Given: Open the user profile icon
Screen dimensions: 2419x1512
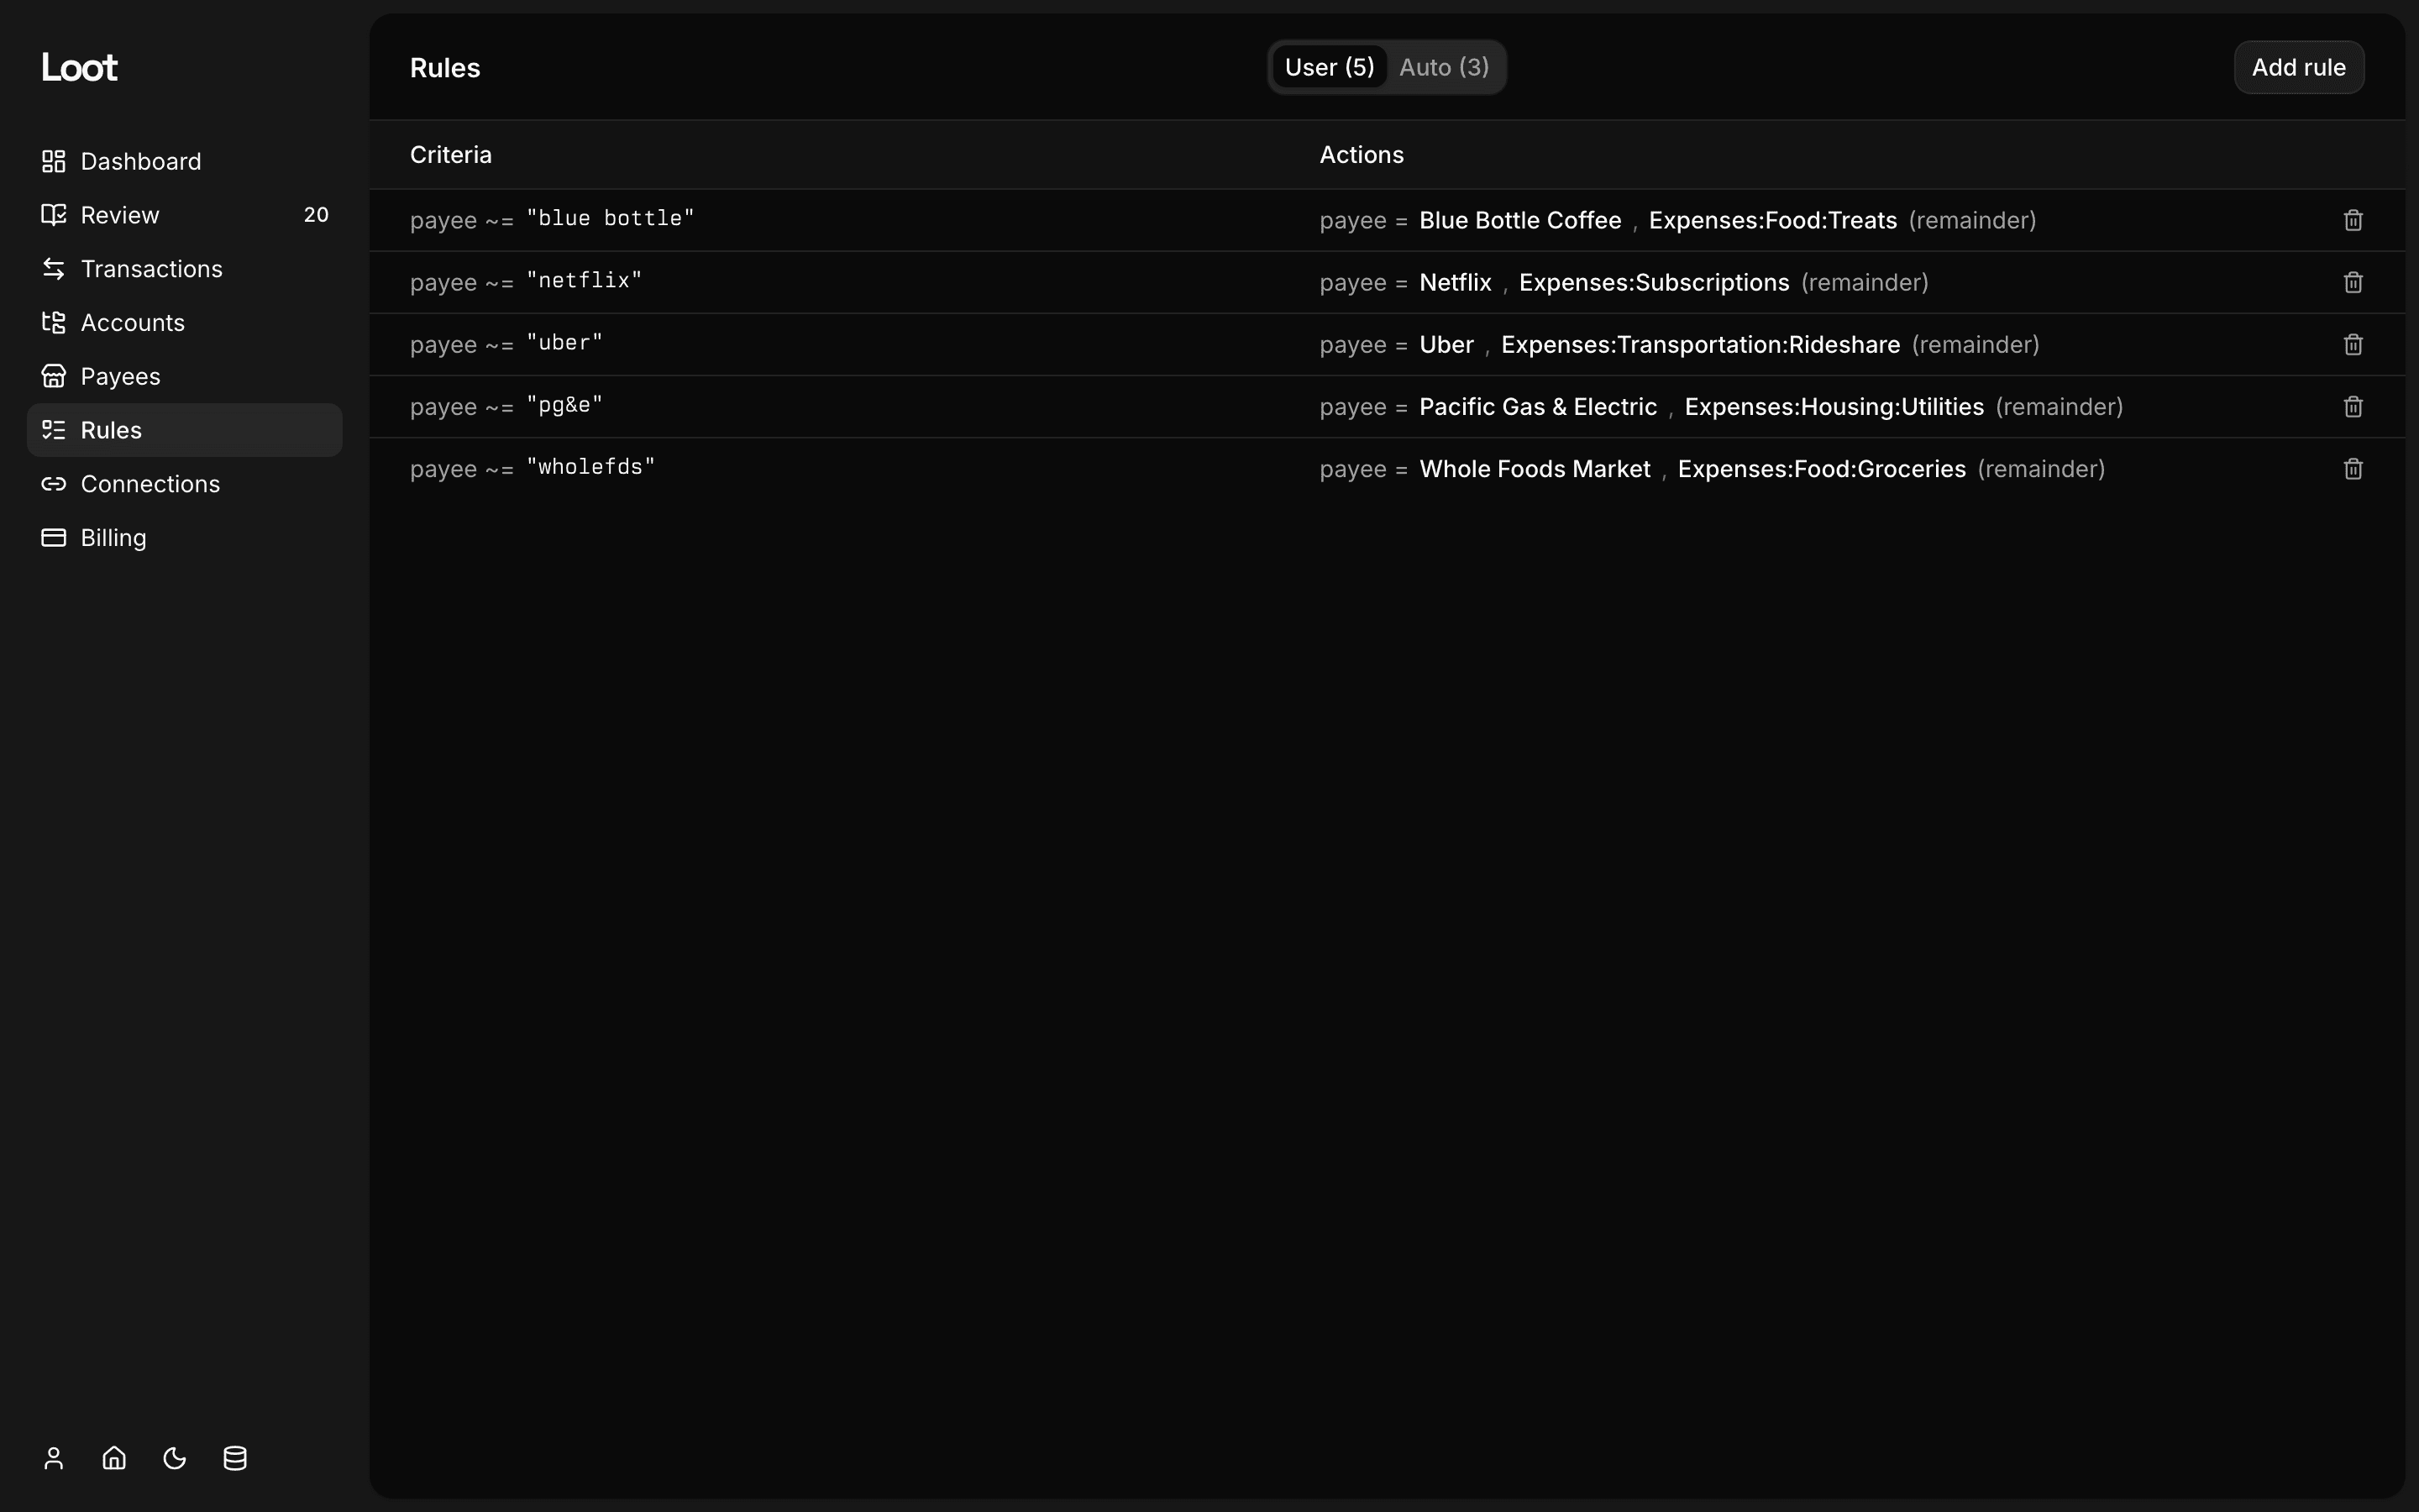Looking at the screenshot, I should [54, 1458].
